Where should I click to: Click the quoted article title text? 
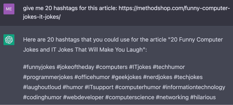[123, 45]
